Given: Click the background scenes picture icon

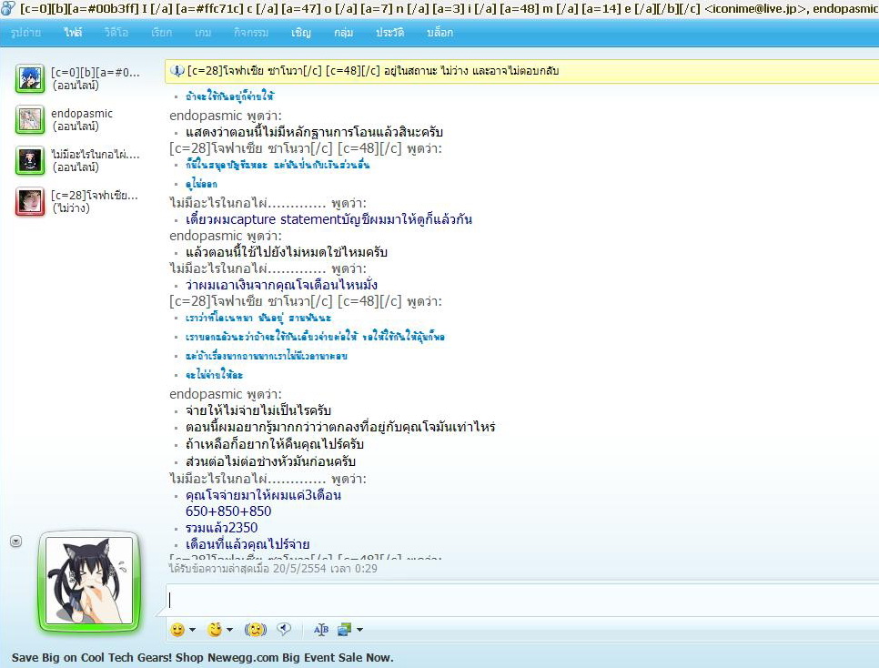Looking at the screenshot, I should (x=344, y=630).
